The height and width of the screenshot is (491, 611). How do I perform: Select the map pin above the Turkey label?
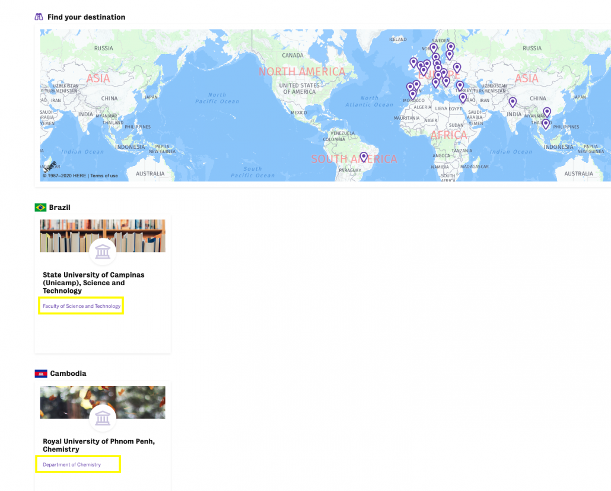(460, 86)
